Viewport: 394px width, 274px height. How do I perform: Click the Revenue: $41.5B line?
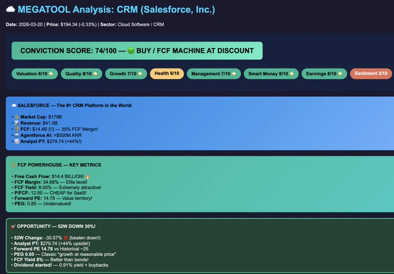36,123
